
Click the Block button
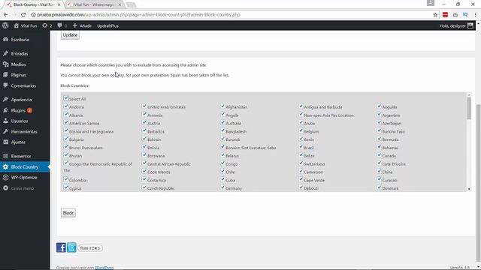coord(68,213)
